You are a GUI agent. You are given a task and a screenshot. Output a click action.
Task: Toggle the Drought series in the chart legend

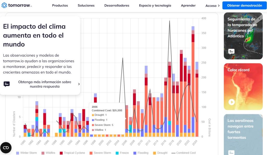(159, 153)
